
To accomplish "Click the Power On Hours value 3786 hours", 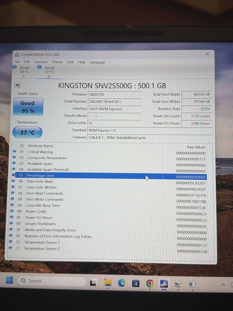I will click(x=197, y=124).
